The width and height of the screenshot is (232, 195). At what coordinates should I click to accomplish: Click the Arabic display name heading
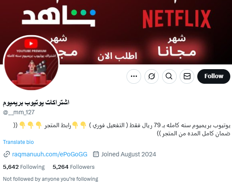tap(36, 103)
